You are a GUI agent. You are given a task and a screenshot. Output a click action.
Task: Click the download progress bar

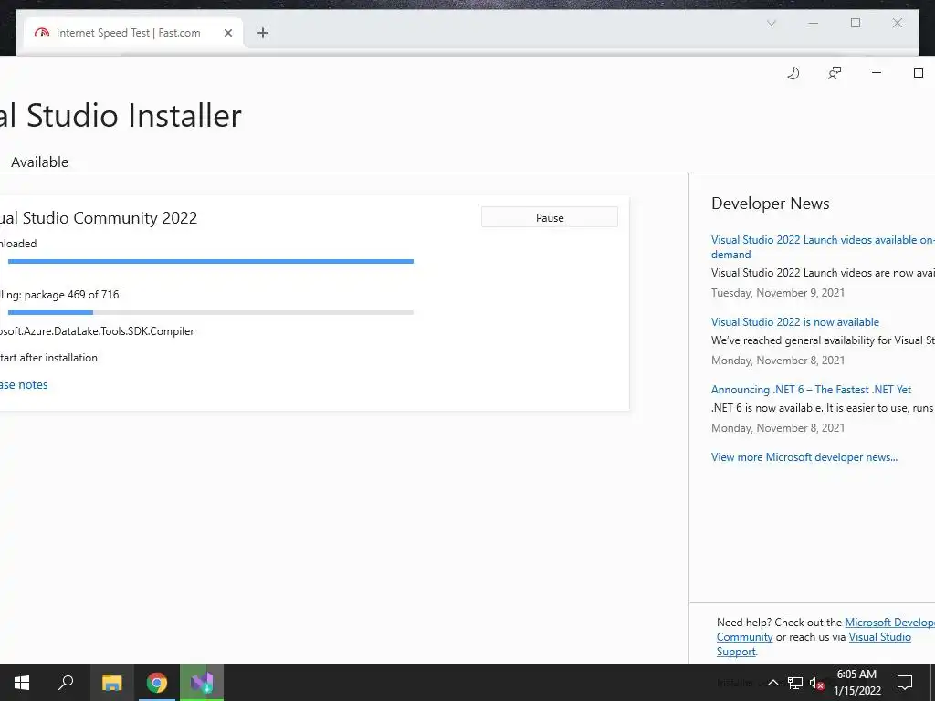211,261
